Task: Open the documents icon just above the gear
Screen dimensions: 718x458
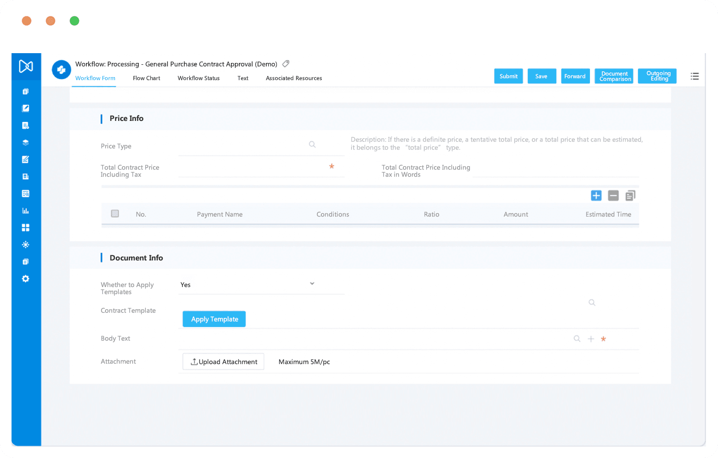Action: pyautogui.click(x=26, y=262)
